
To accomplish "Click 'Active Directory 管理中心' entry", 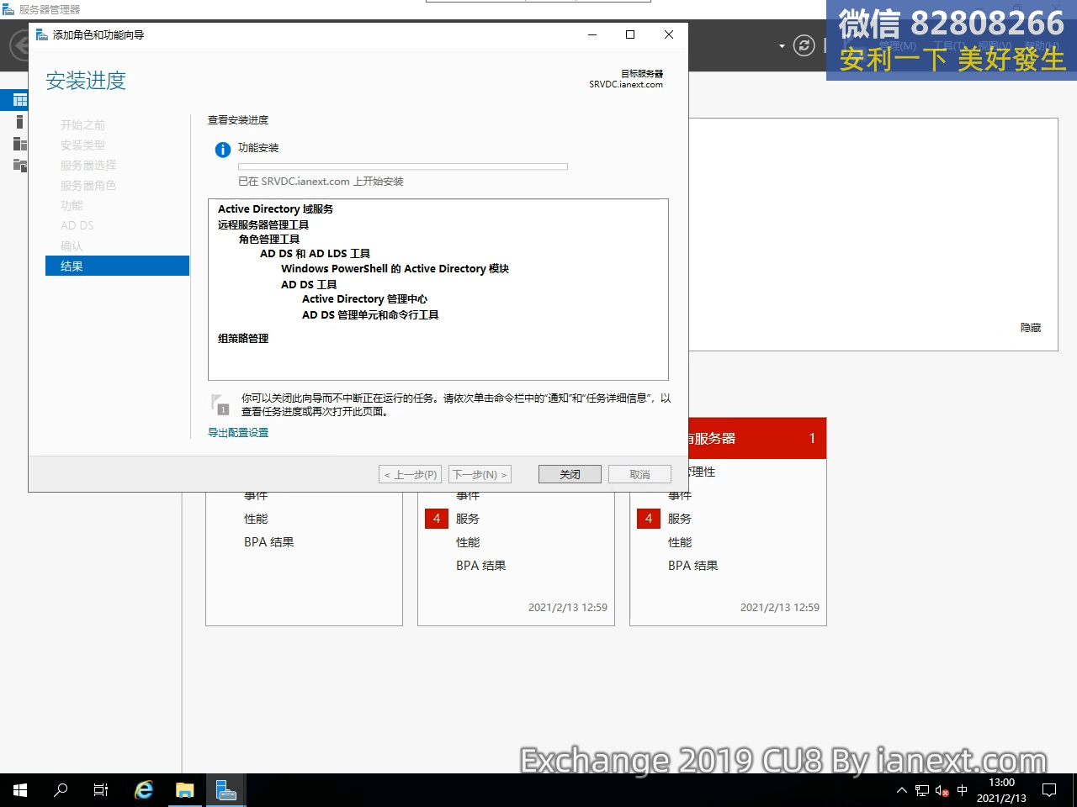I will click(x=364, y=298).
